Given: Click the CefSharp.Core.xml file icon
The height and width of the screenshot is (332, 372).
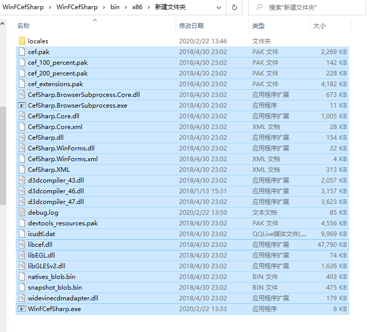Looking at the screenshot, I should pyautogui.click(x=22, y=126).
